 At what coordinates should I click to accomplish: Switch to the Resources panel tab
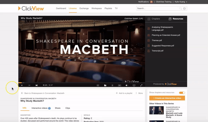click(176, 19)
